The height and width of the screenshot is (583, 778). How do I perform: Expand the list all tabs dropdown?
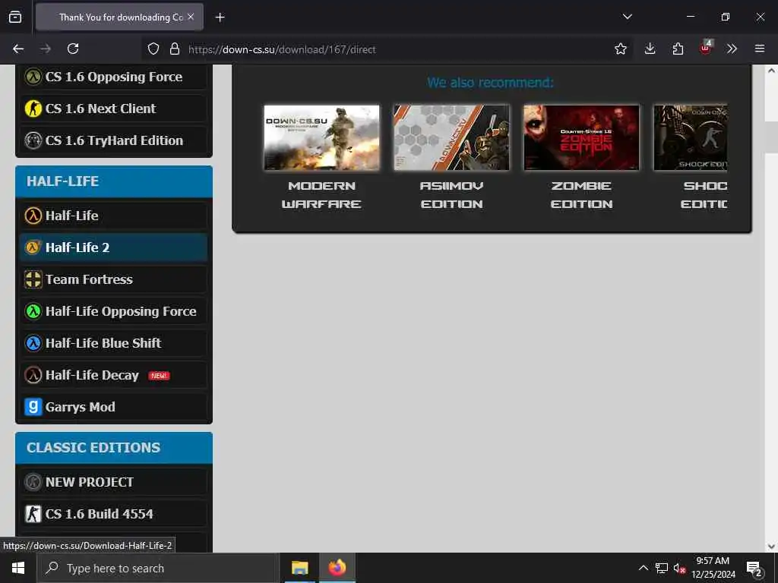[627, 17]
